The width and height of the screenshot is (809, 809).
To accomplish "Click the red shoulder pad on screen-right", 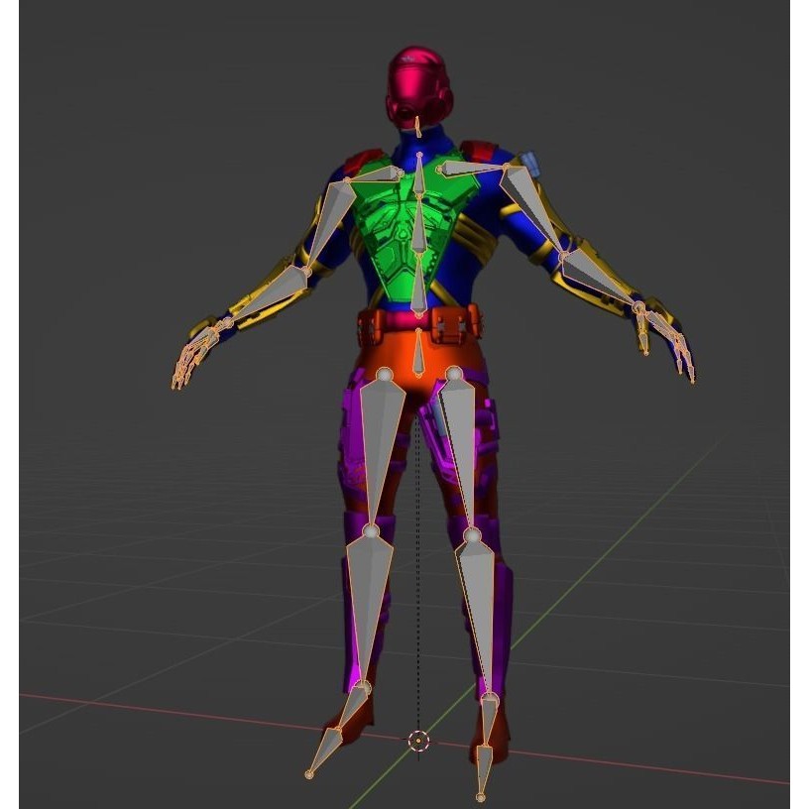I will tap(480, 152).
